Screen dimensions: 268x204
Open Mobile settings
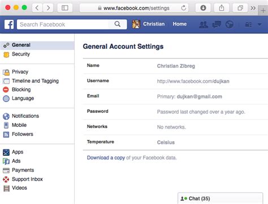click(19, 125)
